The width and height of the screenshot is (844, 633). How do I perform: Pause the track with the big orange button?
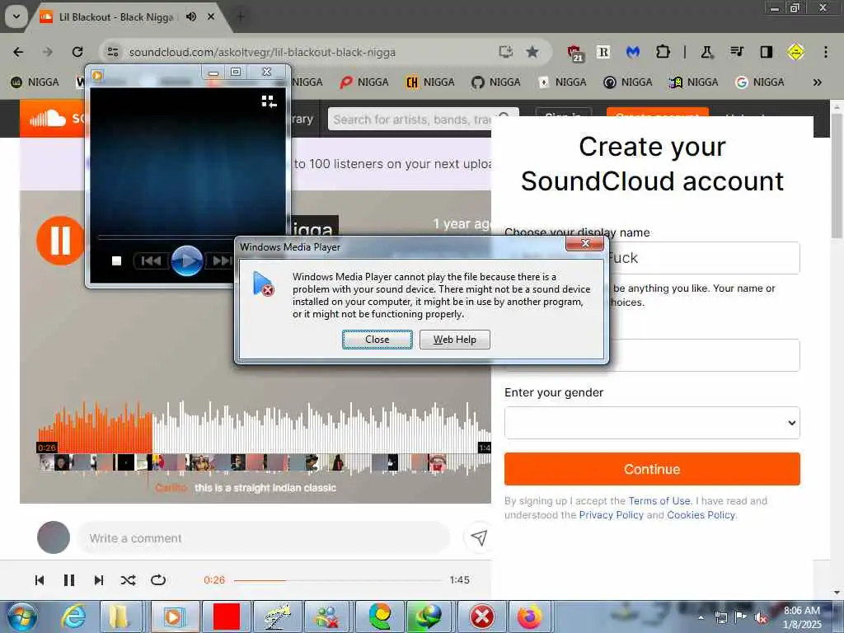[x=60, y=240]
